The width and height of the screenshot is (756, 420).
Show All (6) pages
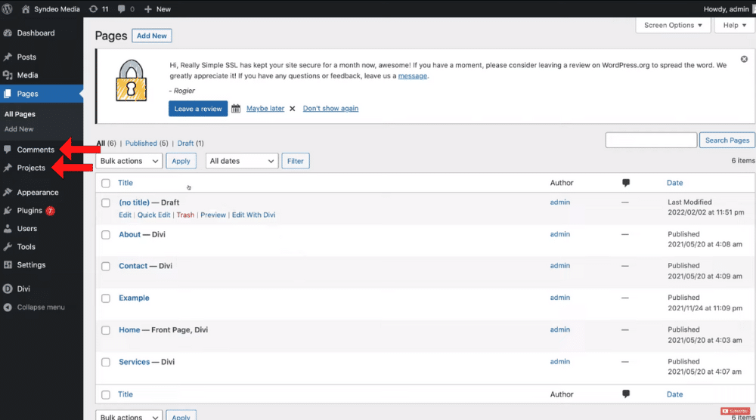(x=106, y=143)
